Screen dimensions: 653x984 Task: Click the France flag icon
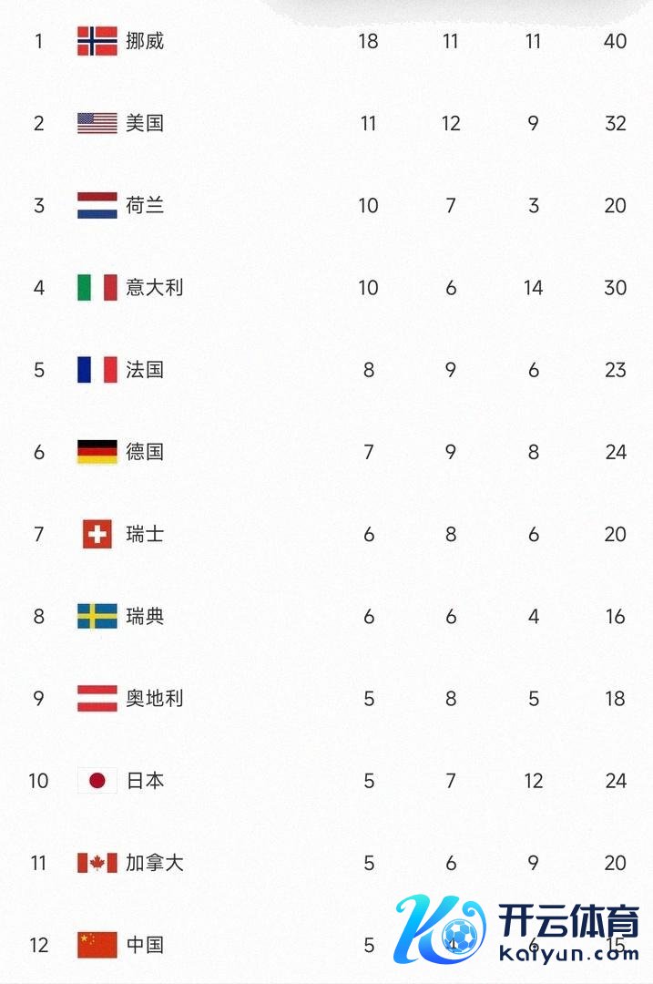tap(97, 370)
